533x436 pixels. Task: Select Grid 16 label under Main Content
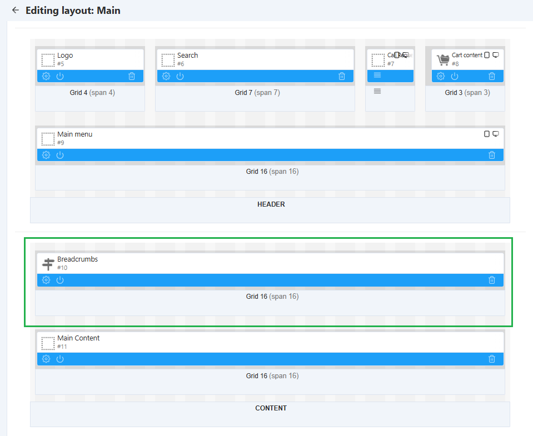(x=272, y=375)
